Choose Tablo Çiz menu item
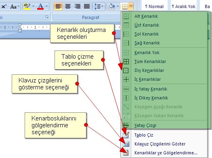Screen dimensions: 212x158 tap(164, 135)
